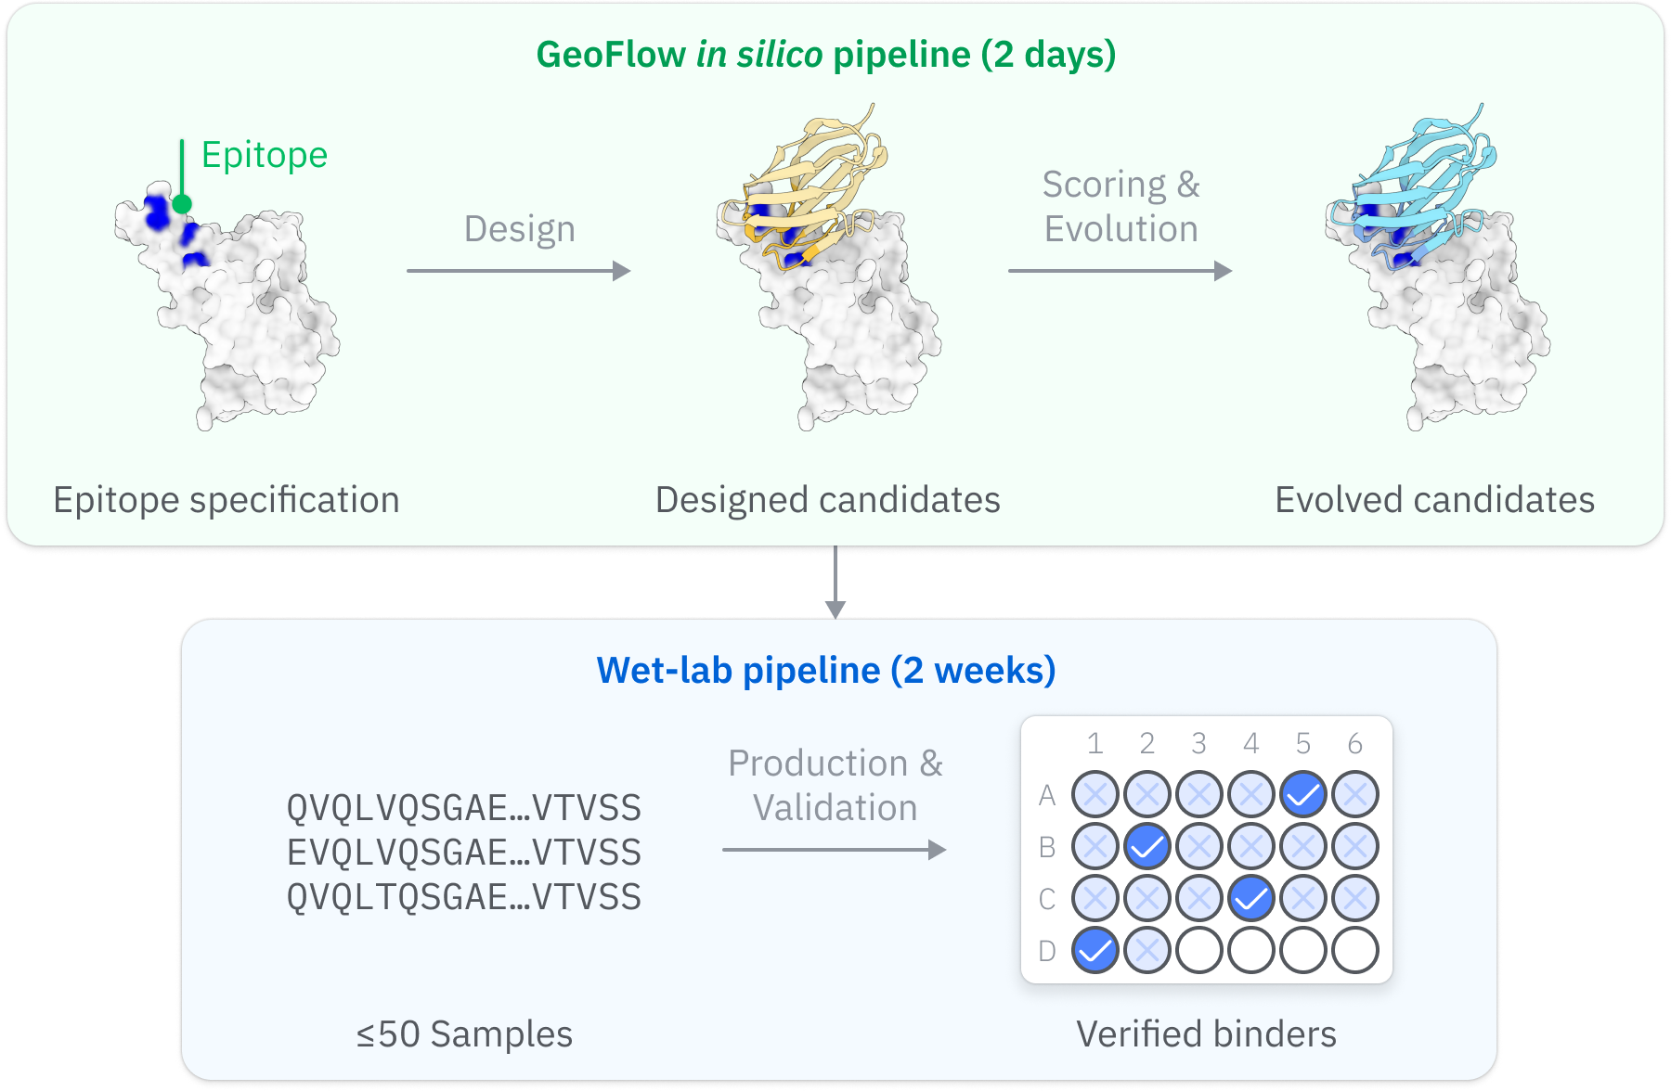Select checked well D1
Viewport: 1671px width, 1091px height.
click(1095, 951)
